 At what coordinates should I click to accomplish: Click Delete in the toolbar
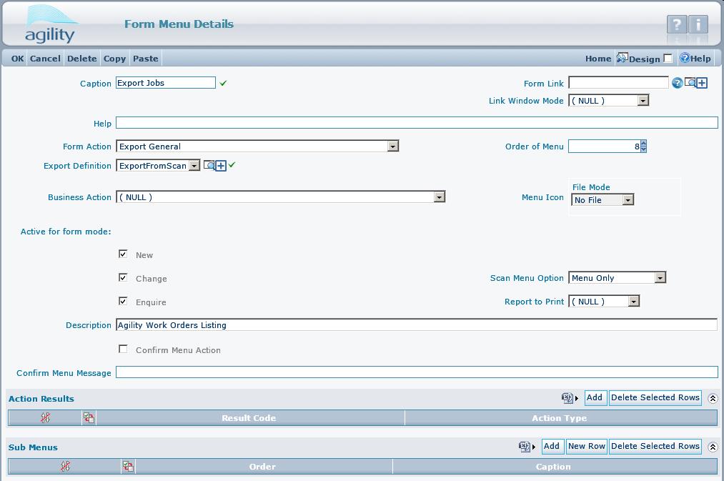pyautogui.click(x=81, y=59)
